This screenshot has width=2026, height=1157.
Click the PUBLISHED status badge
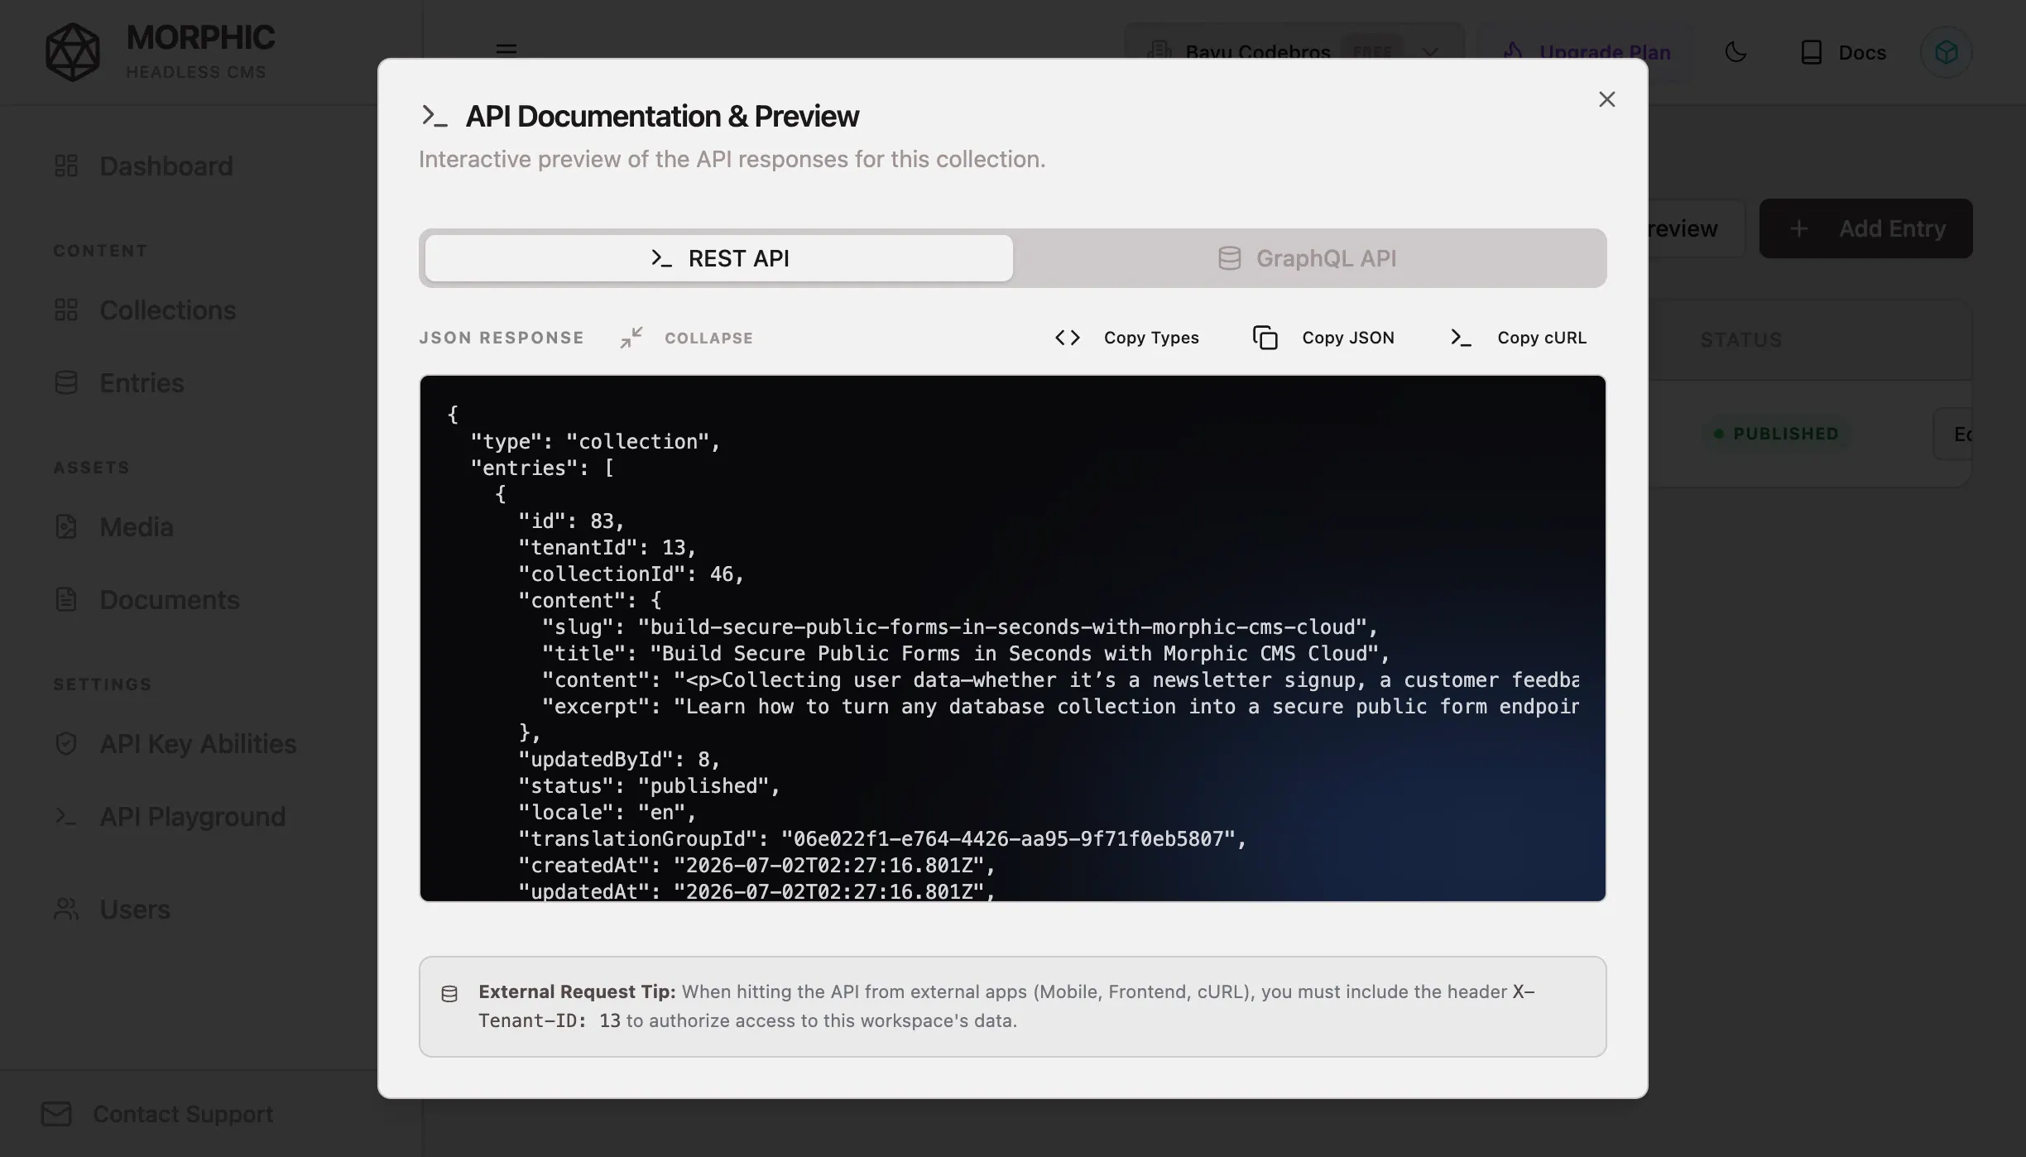(1777, 434)
